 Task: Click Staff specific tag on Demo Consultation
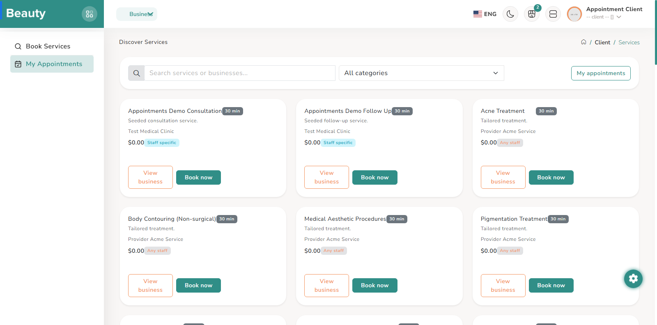pos(162,143)
